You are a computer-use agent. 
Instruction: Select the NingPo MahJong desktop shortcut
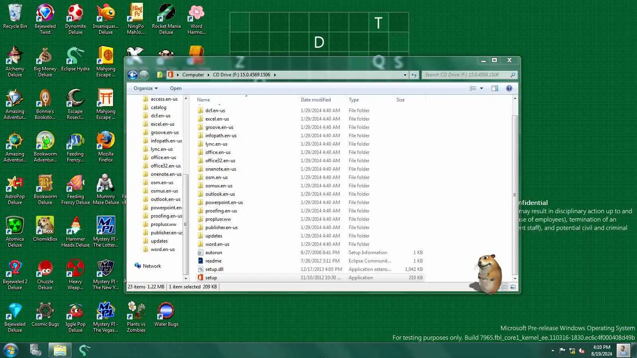[x=136, y=19]
